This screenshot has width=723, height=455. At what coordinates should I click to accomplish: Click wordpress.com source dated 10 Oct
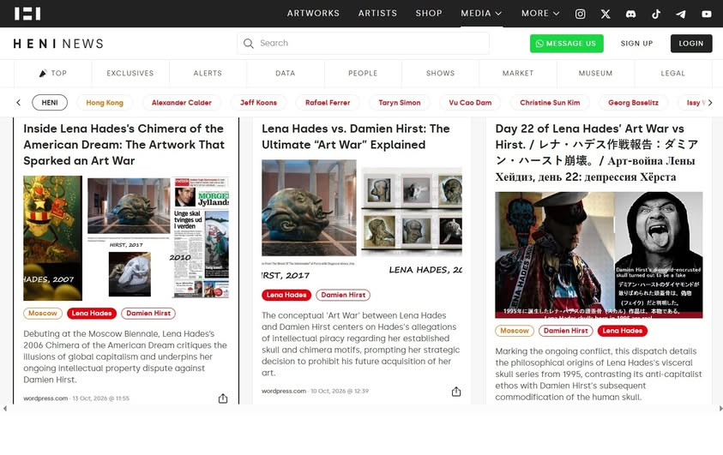click(284, 391)
